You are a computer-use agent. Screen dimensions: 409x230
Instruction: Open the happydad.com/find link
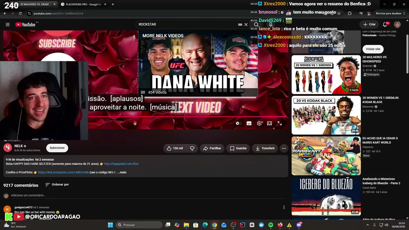pyautogui.click(x=121, y=164)
